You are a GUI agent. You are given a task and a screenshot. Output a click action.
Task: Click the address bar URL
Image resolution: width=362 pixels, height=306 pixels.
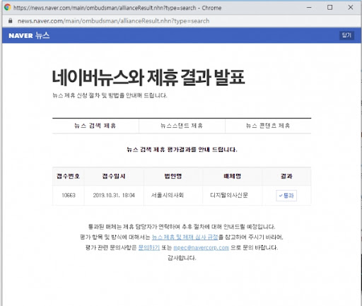tap(113, 21)
